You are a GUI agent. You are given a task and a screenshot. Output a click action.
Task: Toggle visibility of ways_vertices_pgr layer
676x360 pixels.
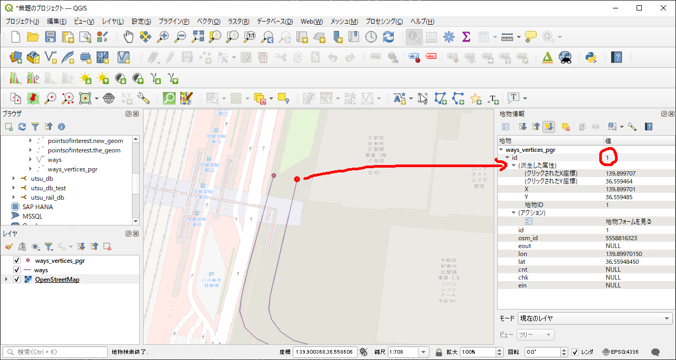[x=17, y=261]
